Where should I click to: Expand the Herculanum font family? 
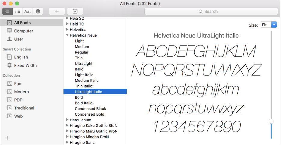[67, 120]
